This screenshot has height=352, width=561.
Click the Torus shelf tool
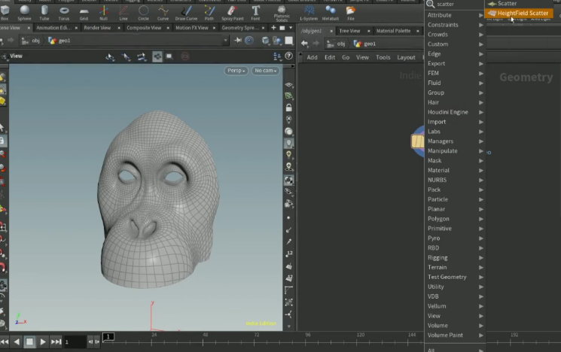coord(64,11)
